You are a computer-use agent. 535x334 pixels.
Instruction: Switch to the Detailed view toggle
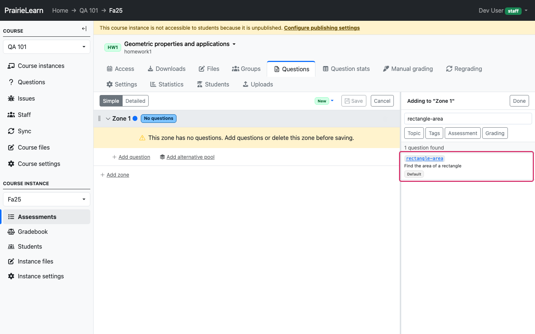click(x=135, y=101)
